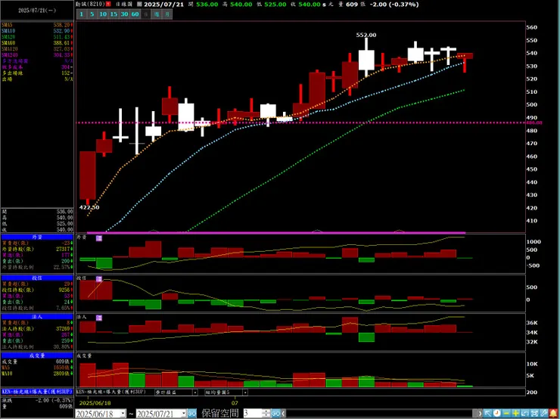Click the 2025/06/18 date axis marker
The width and height of the screenshot is (560, 419).
(x=95, y=403)
